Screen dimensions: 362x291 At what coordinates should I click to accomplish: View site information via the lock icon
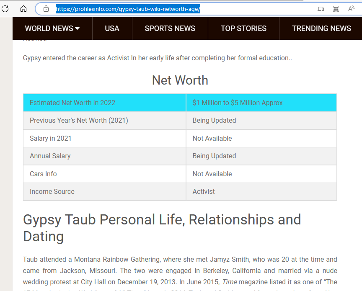pos(46,9)
